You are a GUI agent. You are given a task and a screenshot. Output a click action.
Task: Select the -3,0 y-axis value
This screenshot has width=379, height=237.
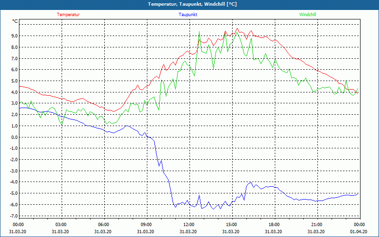[x=14, y=171]
